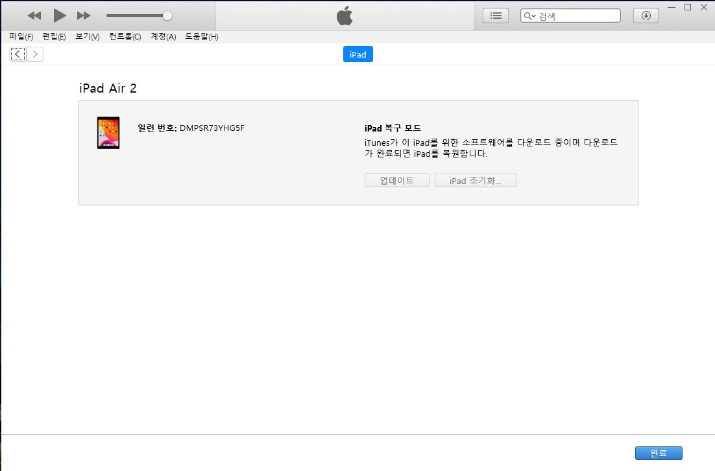
Task: Click the iPad Air 2 heading
Action: point(108,88)
